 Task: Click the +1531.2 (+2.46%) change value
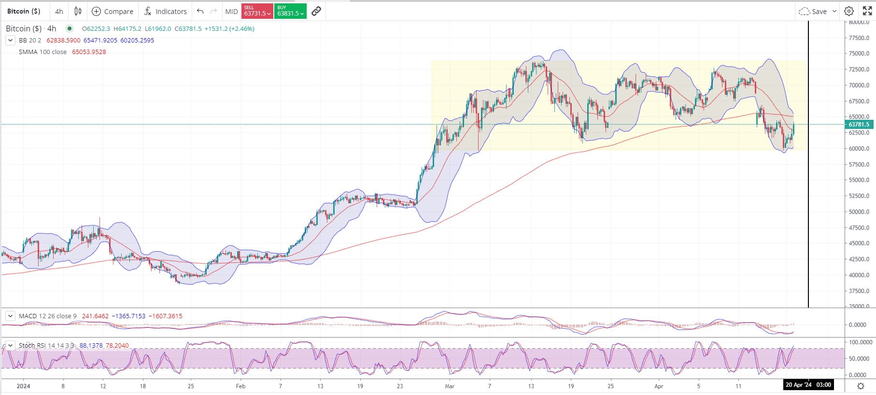229,29
